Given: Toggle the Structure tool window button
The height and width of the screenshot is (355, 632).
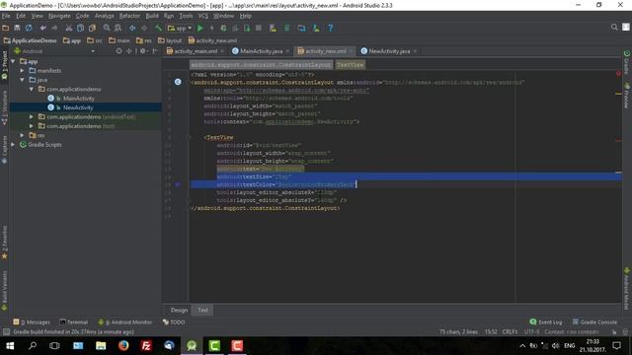Looking at the screenshot, I should tap(4, 107).
